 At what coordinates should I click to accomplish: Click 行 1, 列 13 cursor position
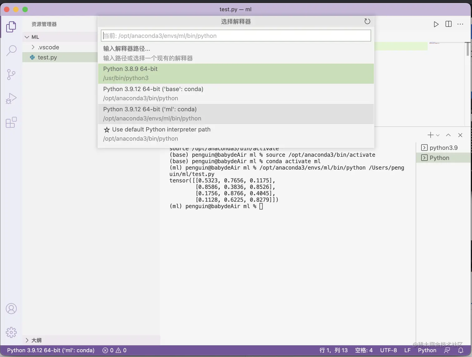(x=333, y=350)
